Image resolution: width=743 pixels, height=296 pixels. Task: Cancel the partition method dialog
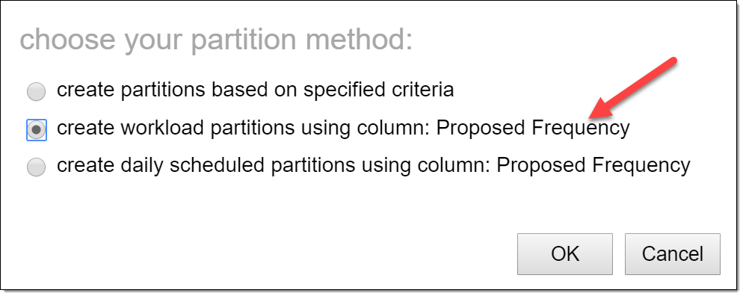[673, 254]
